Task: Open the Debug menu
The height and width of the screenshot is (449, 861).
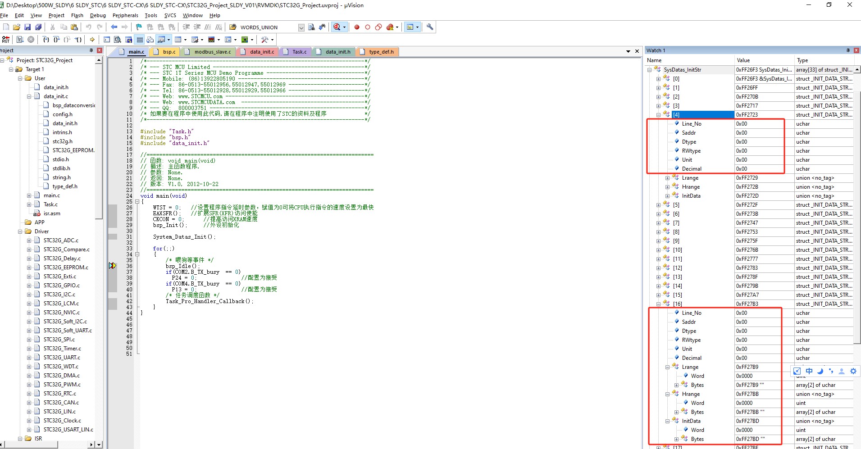Action: [98, 15]
